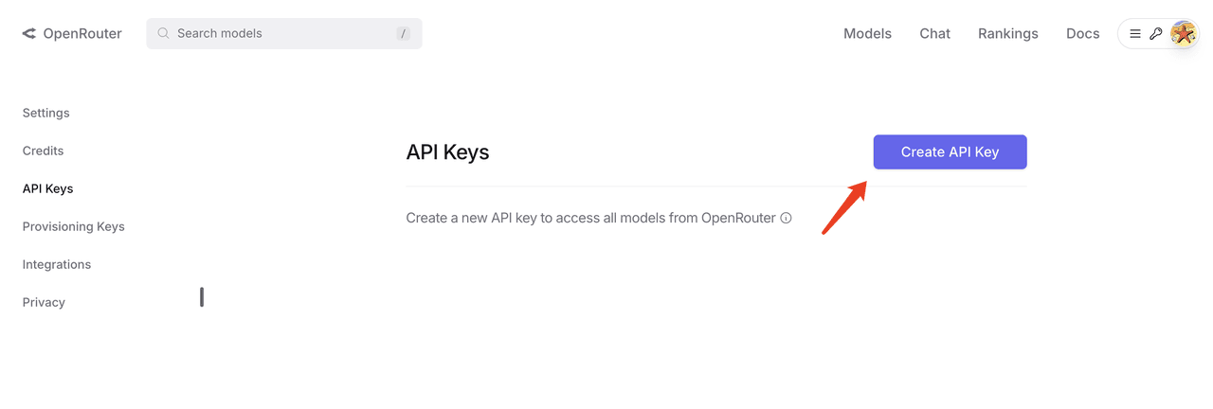The width and height of the screenshot is (1213, 409).
Task: Click the key icon in header
Action: 1156,33
